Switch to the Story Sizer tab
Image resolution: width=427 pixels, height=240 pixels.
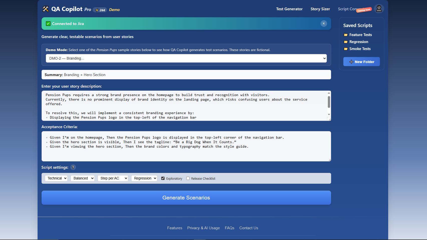320,9
